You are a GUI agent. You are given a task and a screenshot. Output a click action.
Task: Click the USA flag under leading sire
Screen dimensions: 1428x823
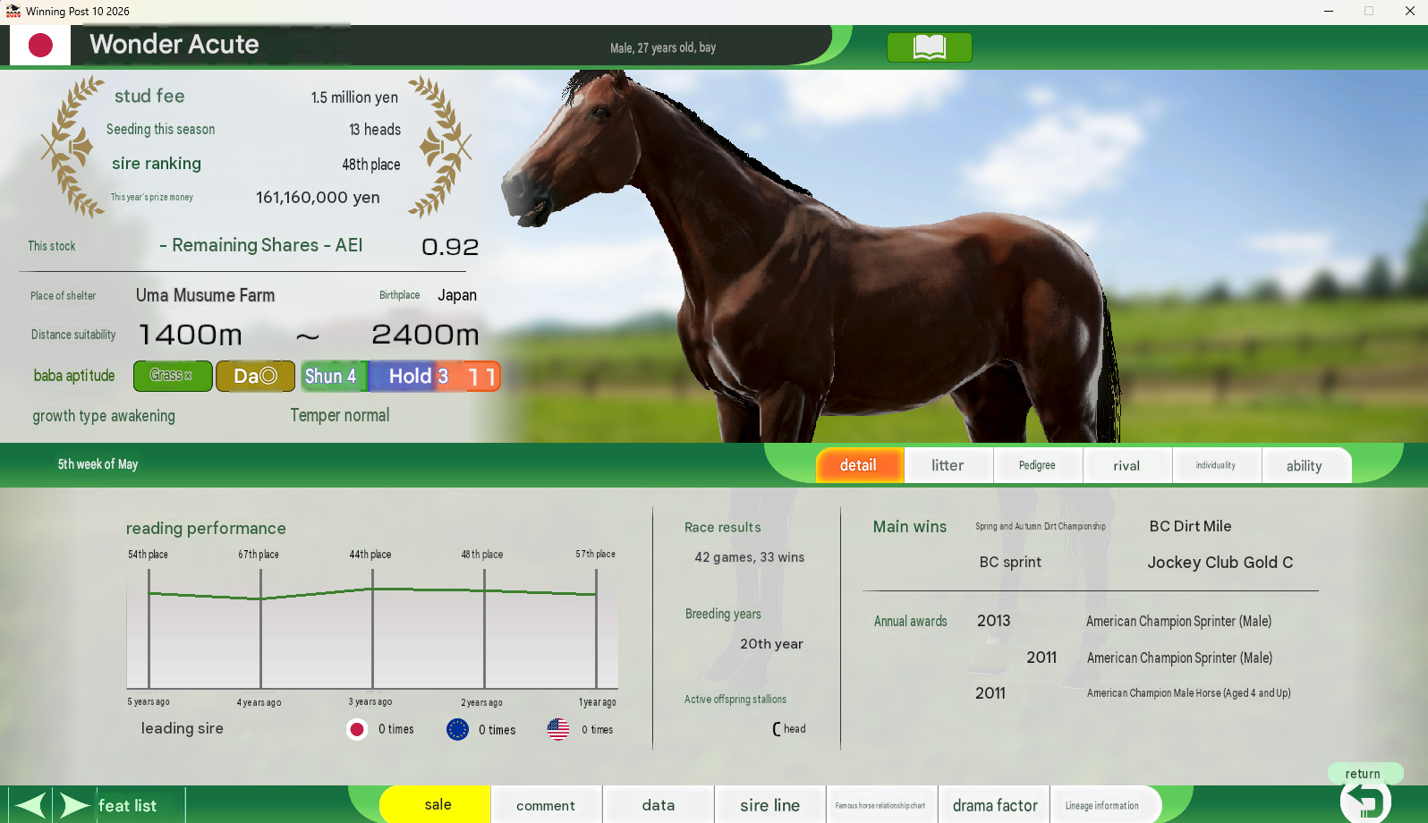coord(557,729)
